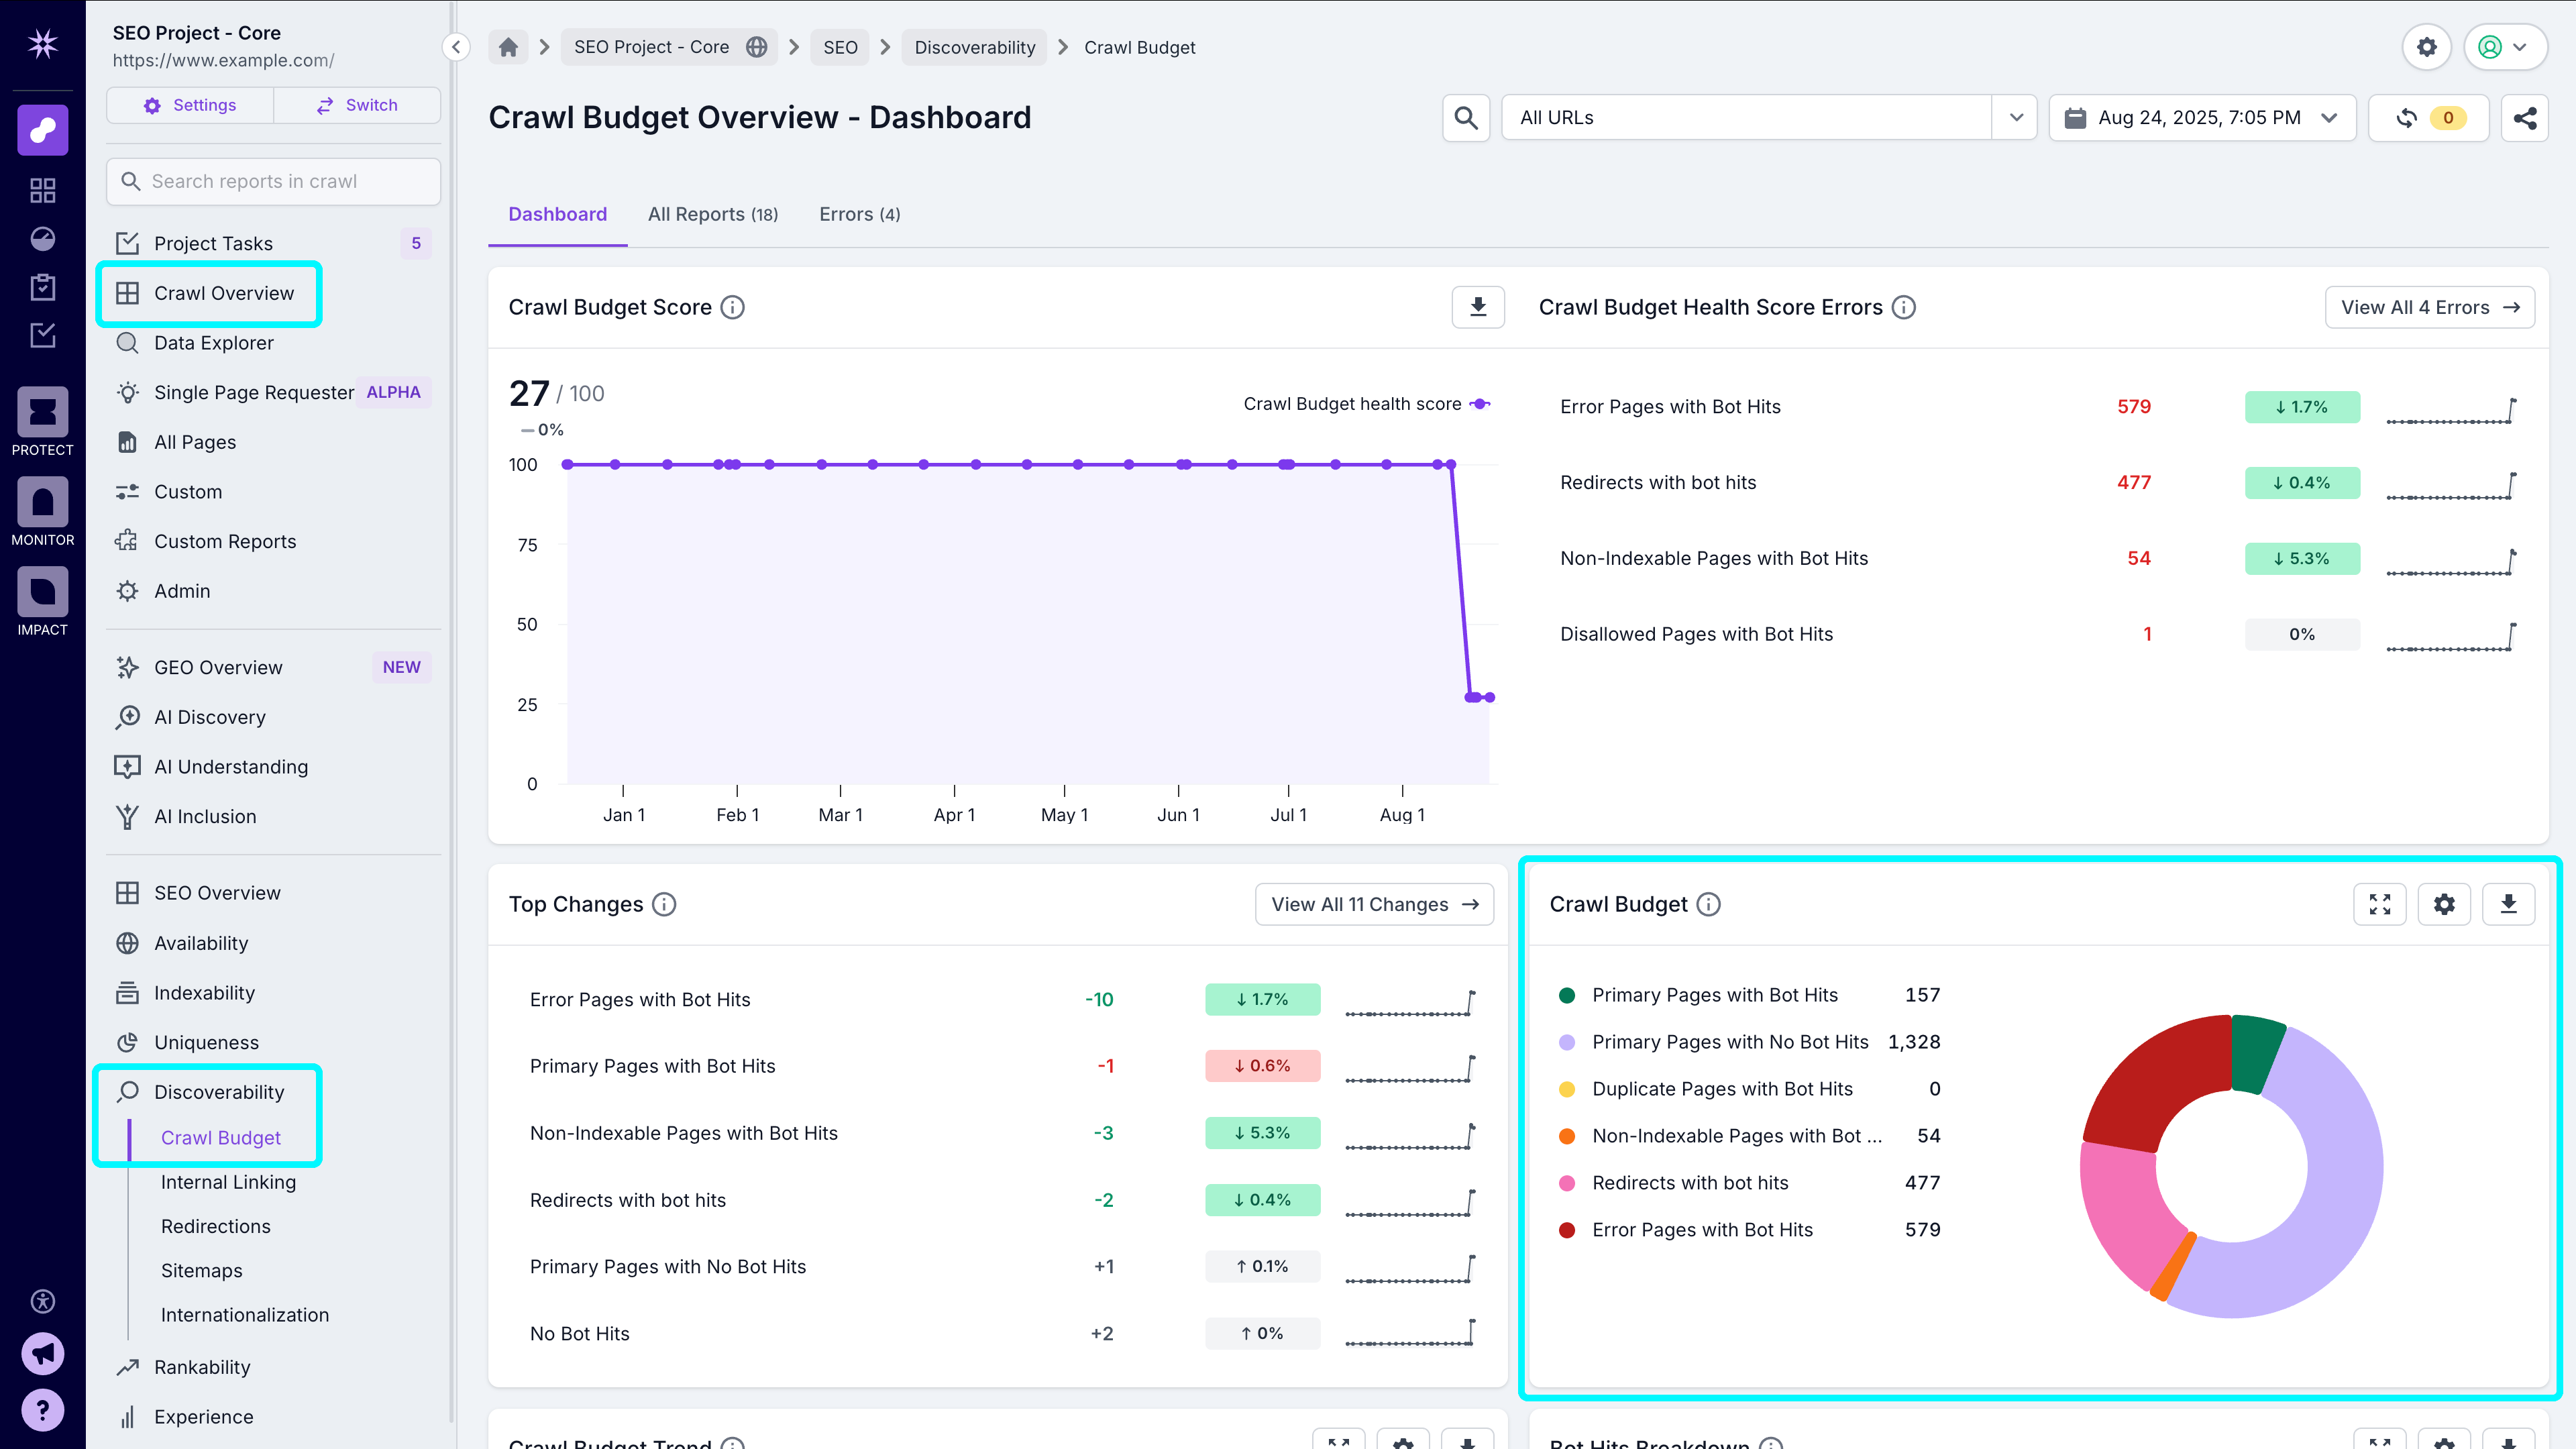The width and height of the screenshot is (2576, 1449).
Task: Download the Crawl Budget Score chart
Action: tap(1478, 307)
